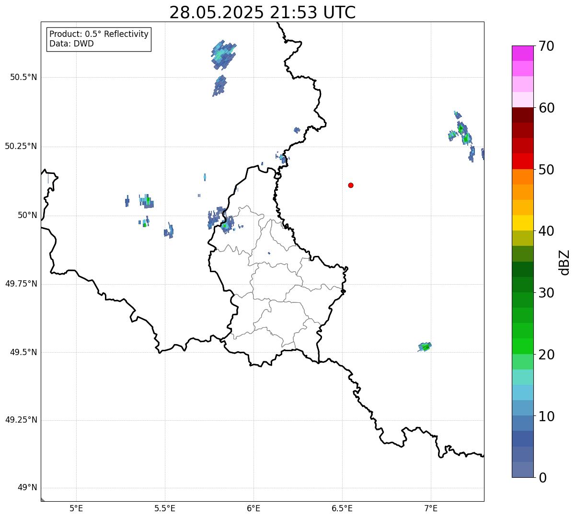Click the green radar echo near 7°E 49.5°N
This screenshot has width=576, height=518.
coord(425,346)
